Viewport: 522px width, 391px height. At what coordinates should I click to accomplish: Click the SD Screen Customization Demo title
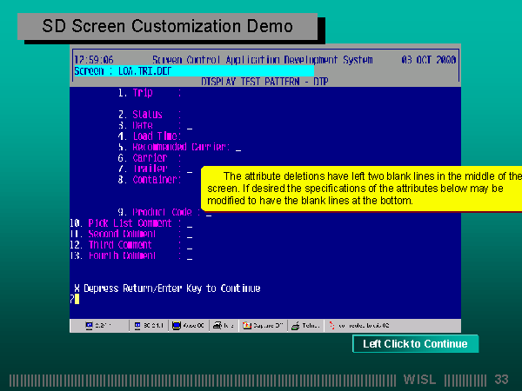pos(168,27)
